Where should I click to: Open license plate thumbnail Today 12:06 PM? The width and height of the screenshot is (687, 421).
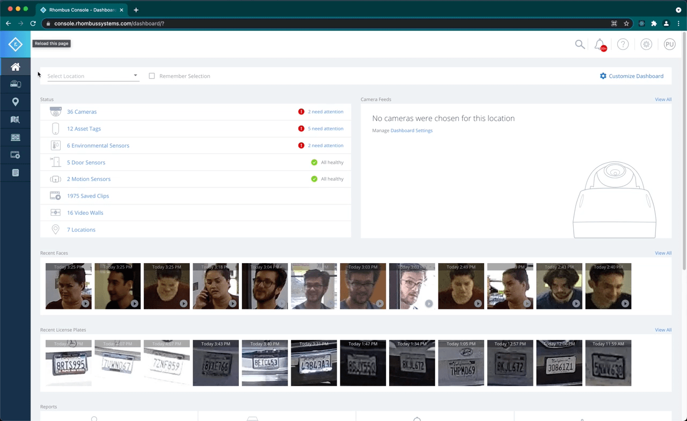point(559,363)
